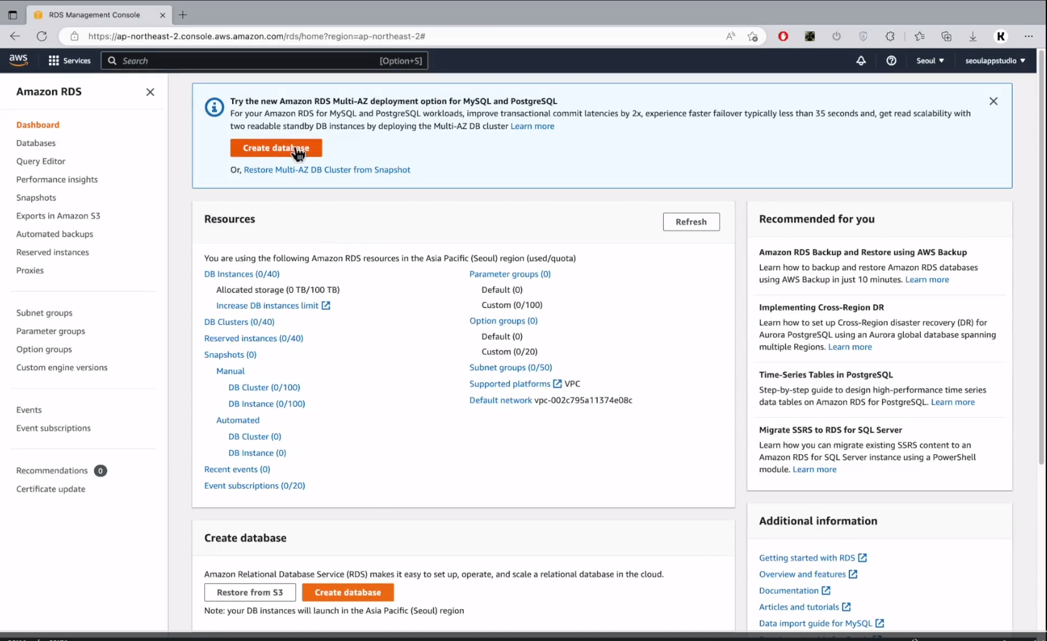Click Create database in the banner
The height and width of the screenshot is (641, 1047).
[x=276, y=148]
